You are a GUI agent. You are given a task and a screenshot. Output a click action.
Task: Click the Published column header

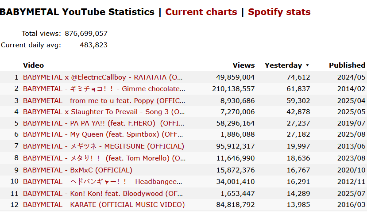(347, 65)
